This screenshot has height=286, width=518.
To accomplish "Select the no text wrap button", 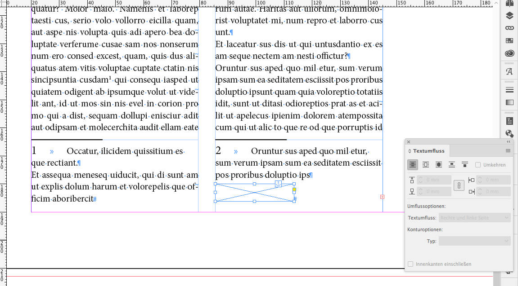I will click(x=413, y=165).
